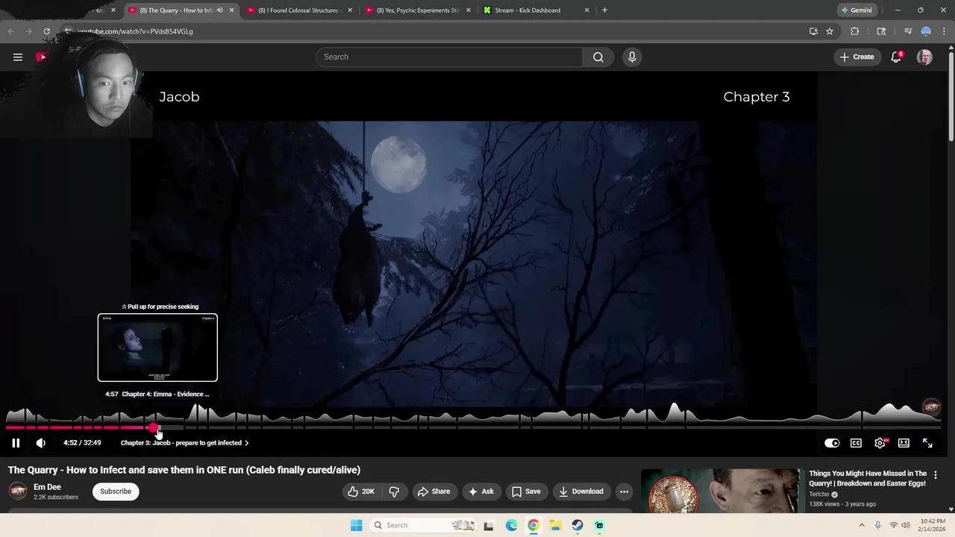Click the taskbar Search box
Image resolution: width=955 pixels, height=537 pixels.
click(422, 525)
